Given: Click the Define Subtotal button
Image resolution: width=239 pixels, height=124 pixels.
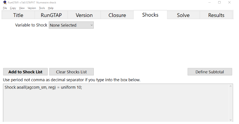Looking at the screenshot, I should 210,72.
